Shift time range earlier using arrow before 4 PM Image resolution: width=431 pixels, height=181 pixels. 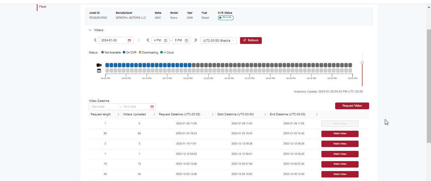(x=148, y=40)
